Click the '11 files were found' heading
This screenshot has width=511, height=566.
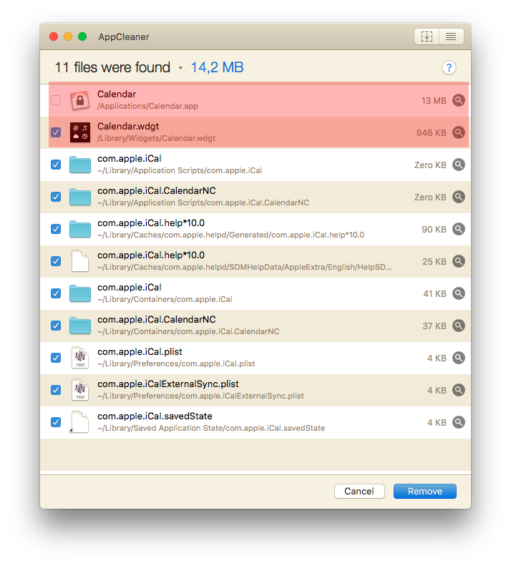pos(112,67)
